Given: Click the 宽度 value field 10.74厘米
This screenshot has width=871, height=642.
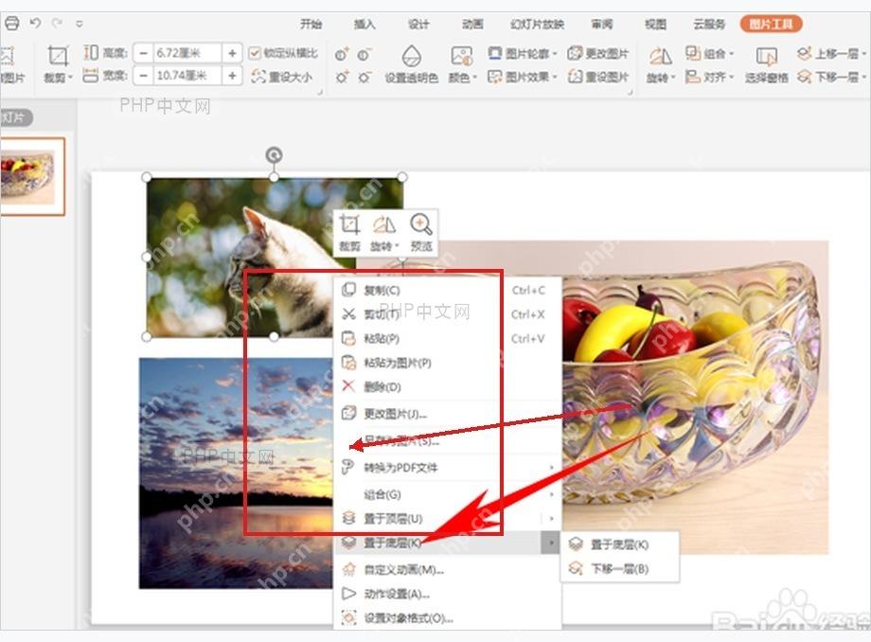Looking at the screenshot, I should (x=187, y=76).
